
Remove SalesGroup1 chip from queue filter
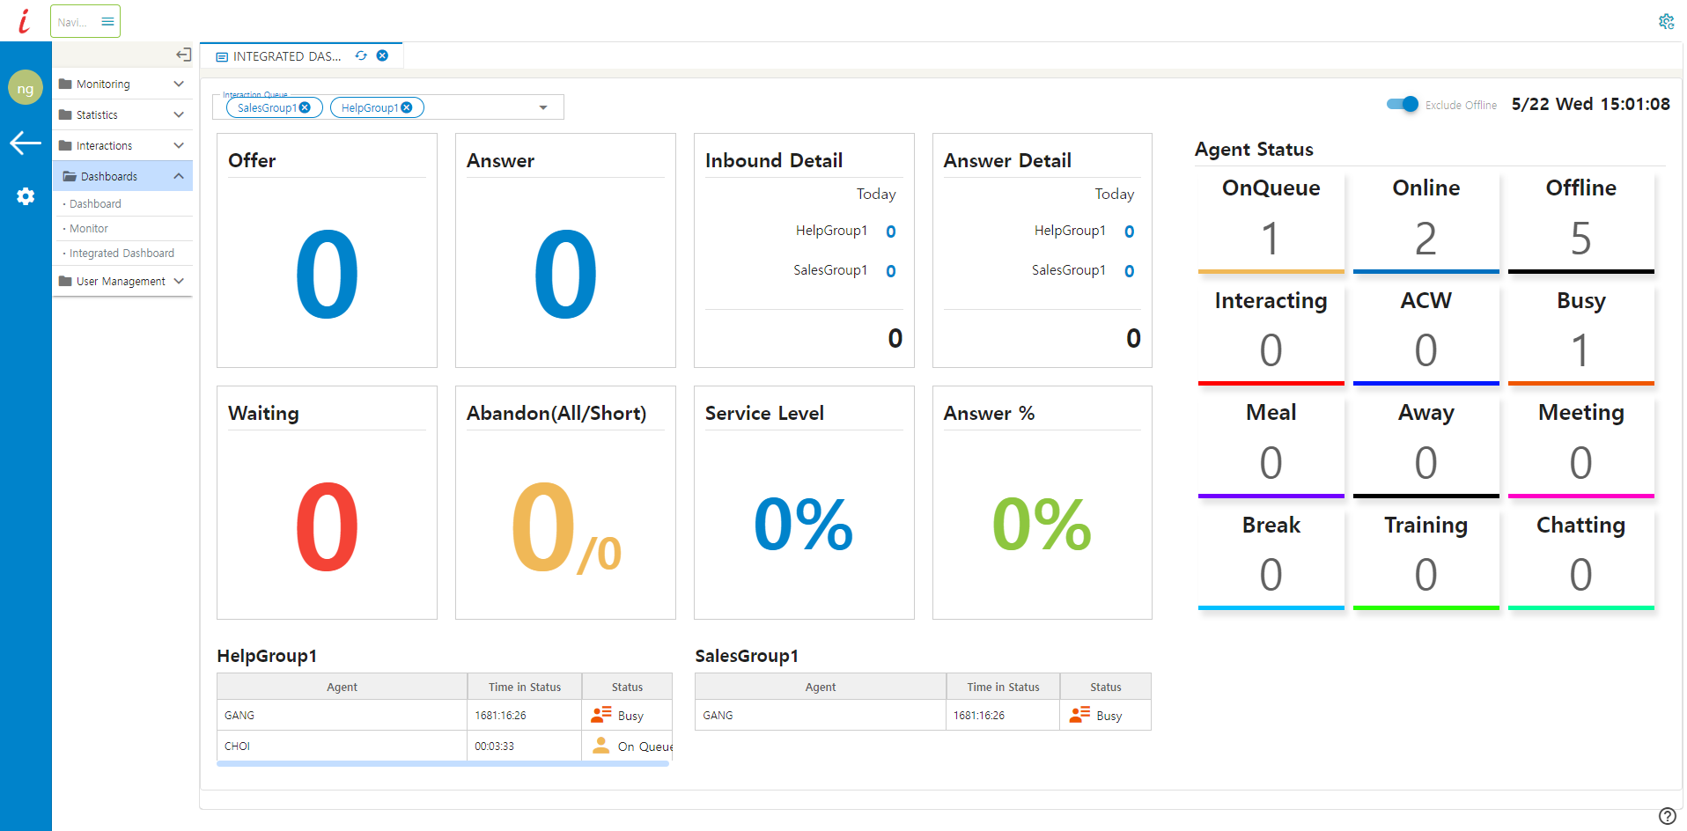click(x=305, y=107)
